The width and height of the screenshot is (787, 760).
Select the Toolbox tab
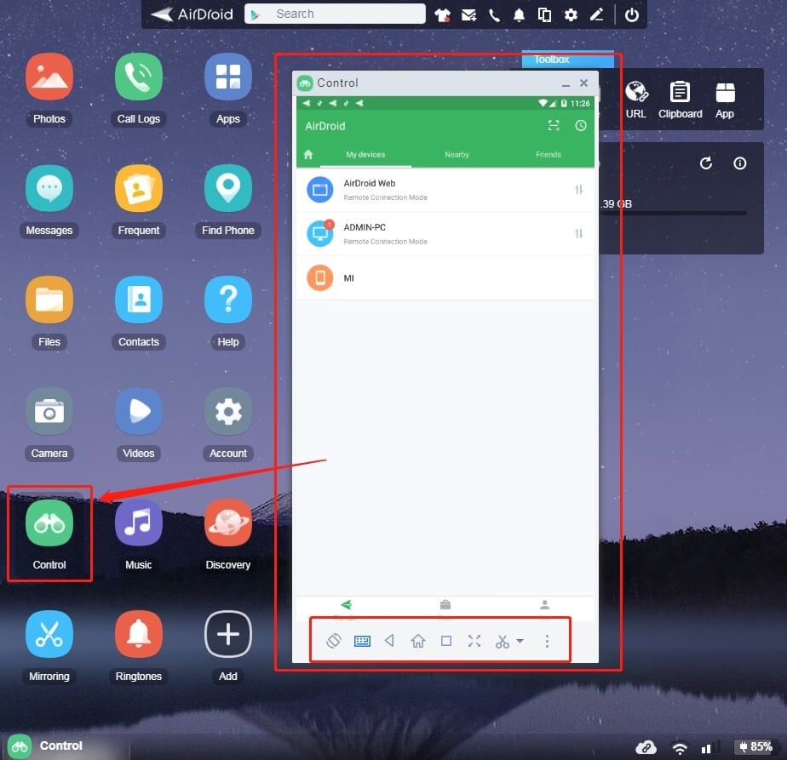tap(567, 60)
